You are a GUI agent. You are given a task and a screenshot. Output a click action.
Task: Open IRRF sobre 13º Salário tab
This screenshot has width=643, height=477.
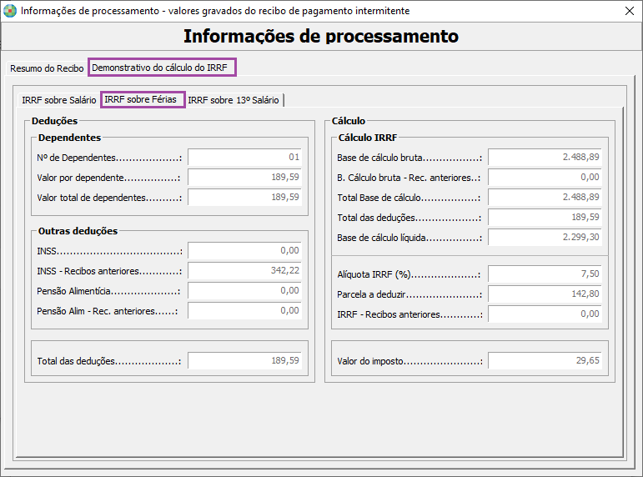point(234,100)
